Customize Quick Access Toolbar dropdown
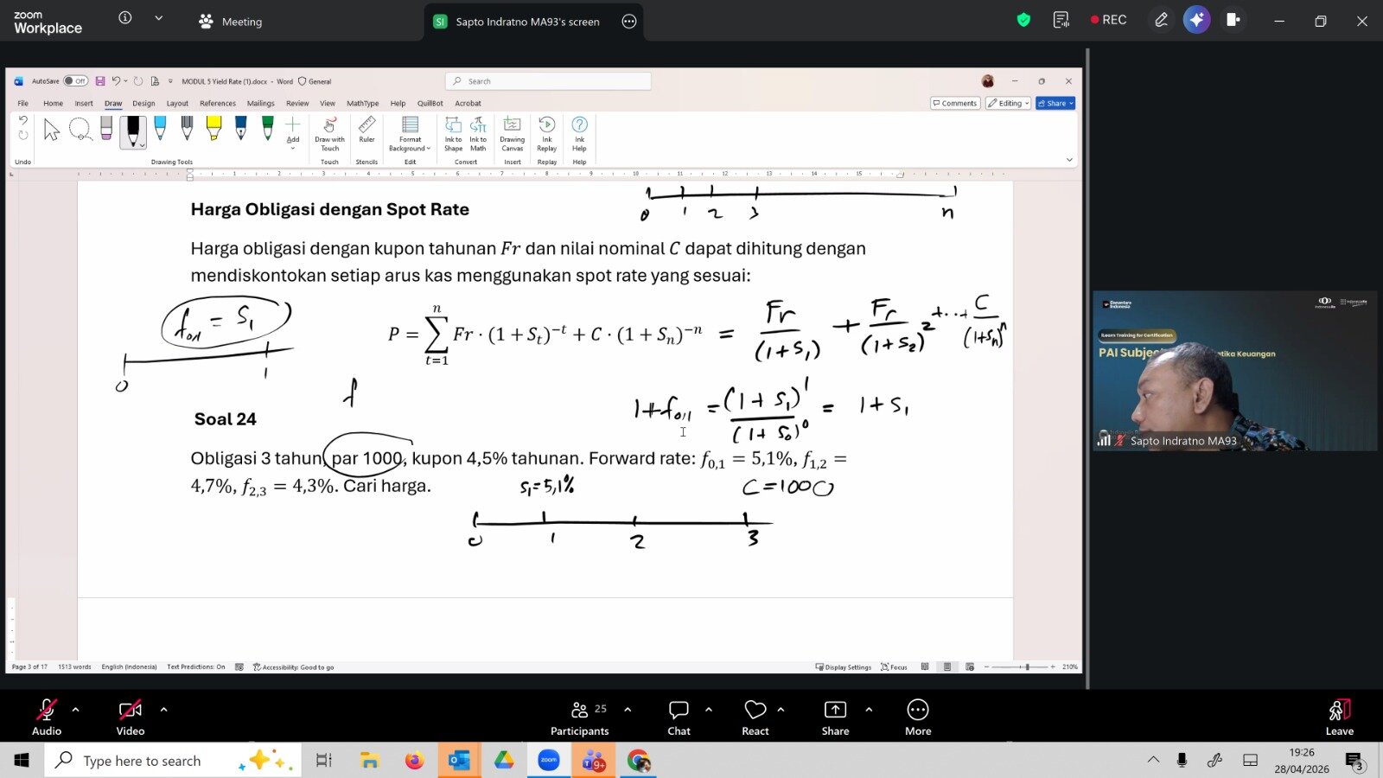1383x778 pixels. [x=170, y=81]
